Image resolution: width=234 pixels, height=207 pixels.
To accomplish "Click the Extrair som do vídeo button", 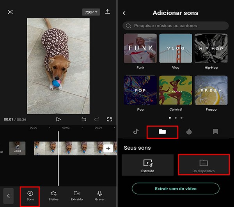I will 175,189.
